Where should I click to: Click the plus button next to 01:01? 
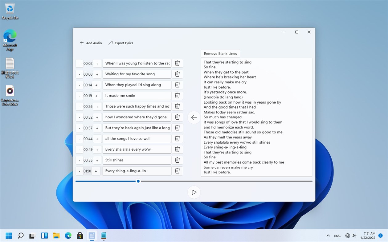(x=96, y=171)
